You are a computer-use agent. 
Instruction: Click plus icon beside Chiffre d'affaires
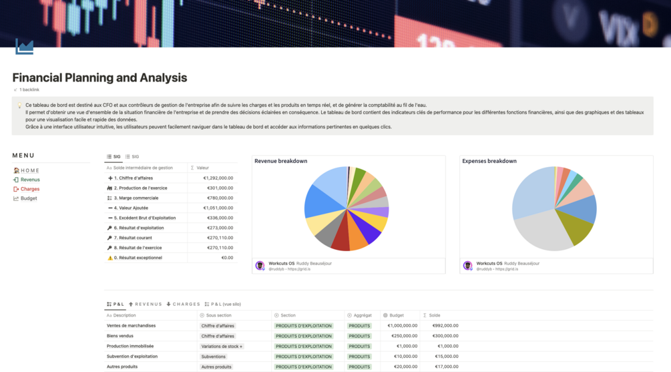(x=110, y=178)
